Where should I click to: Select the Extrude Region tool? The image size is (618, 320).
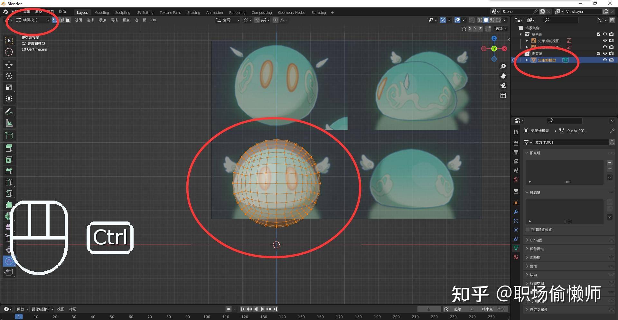9,148
